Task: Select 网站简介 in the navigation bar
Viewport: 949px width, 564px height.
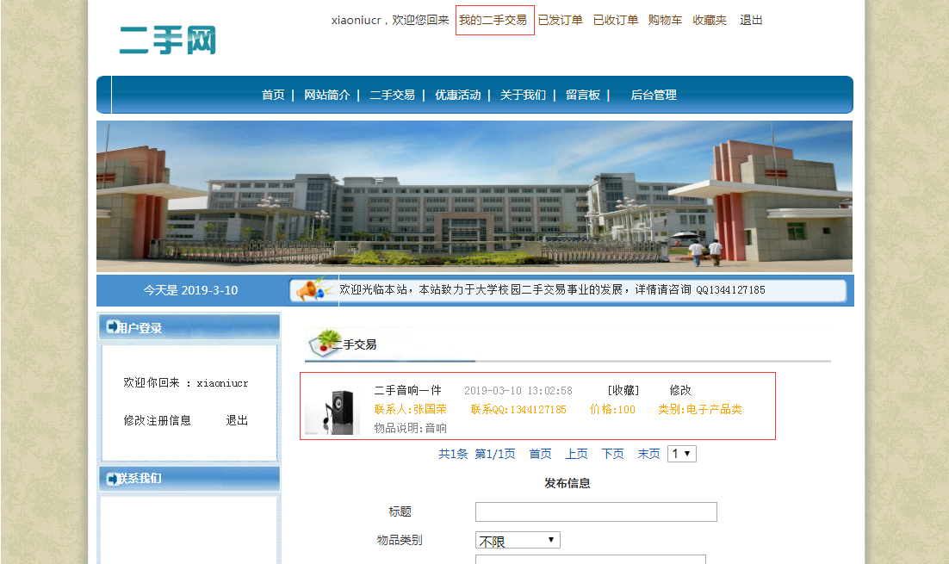Action: (327, 95)
